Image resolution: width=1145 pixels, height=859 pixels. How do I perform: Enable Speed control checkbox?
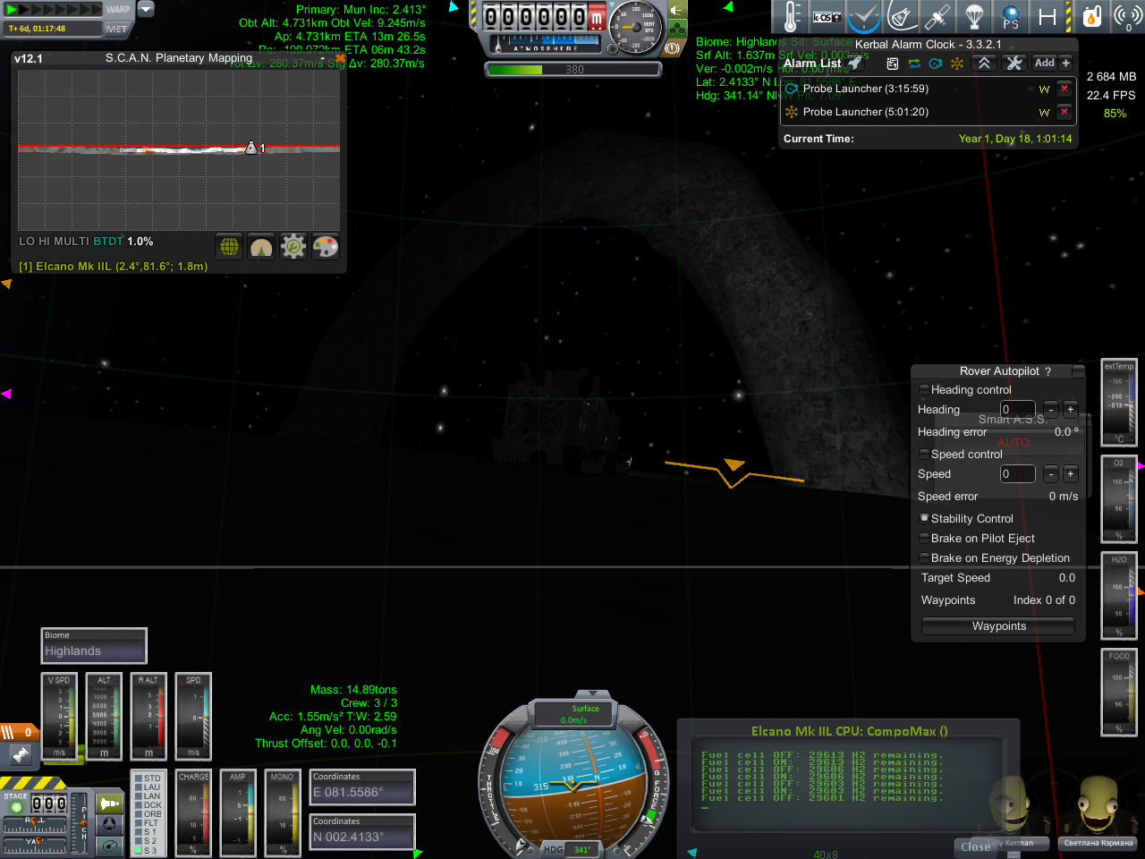pos(924,455)
